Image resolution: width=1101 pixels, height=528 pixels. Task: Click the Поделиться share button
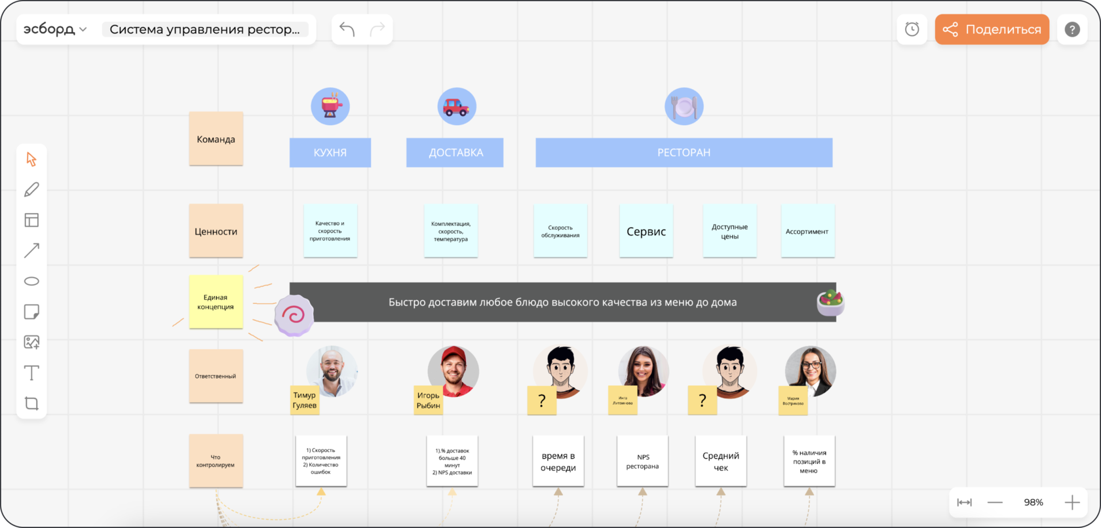992,29
